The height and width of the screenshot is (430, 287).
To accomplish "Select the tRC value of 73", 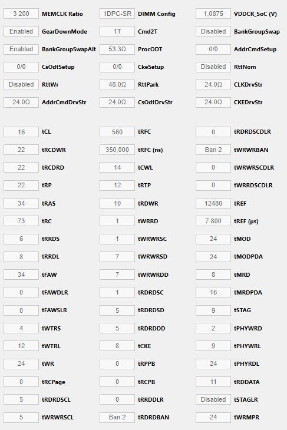I will 21,221.
